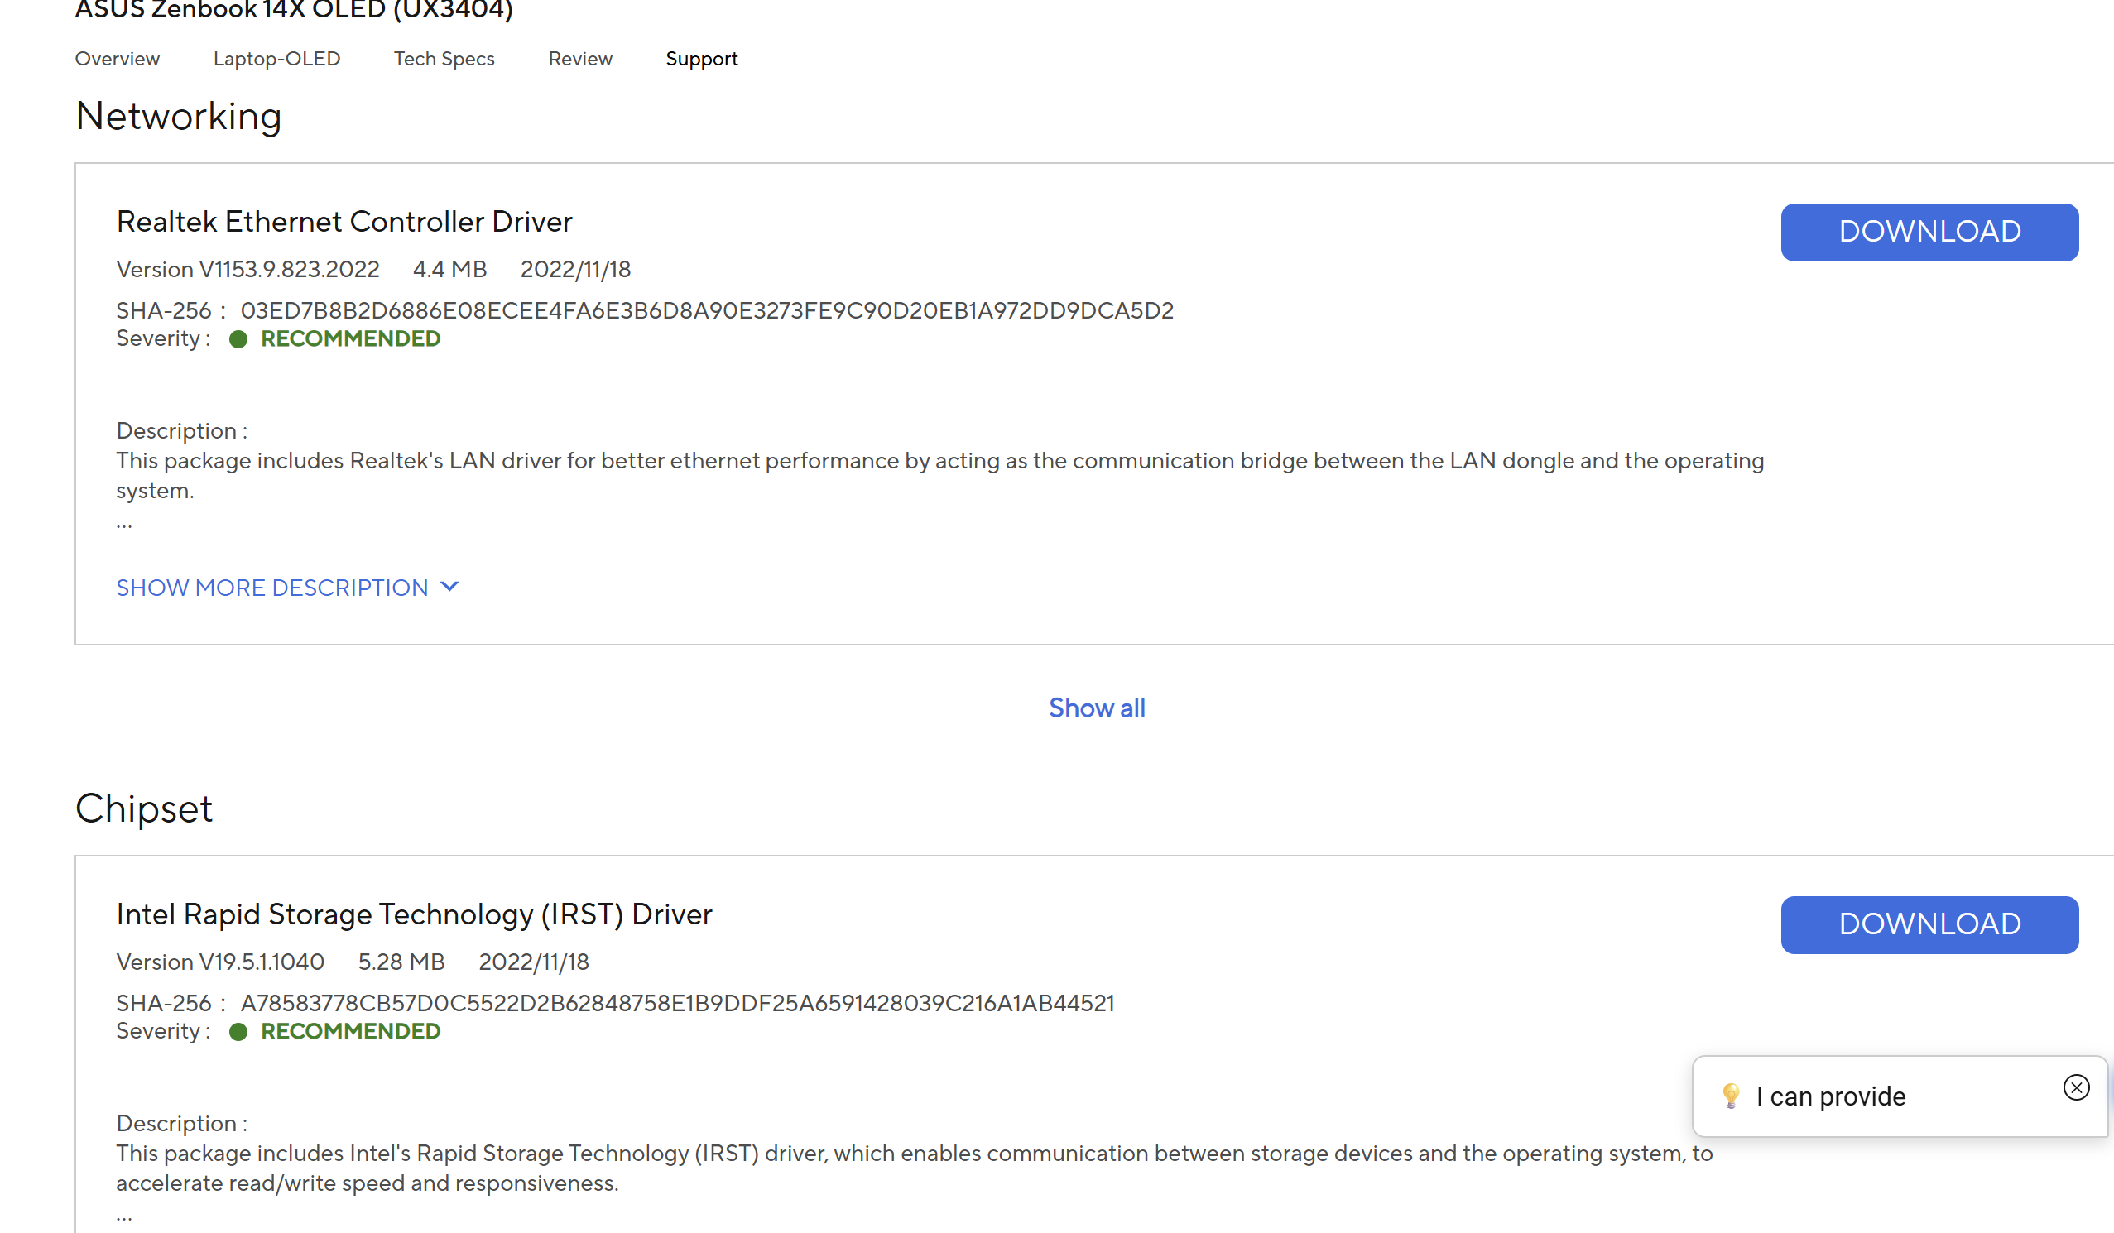Click the Realtek Ethernet Controller Driver title

click(x=344, y=222)
